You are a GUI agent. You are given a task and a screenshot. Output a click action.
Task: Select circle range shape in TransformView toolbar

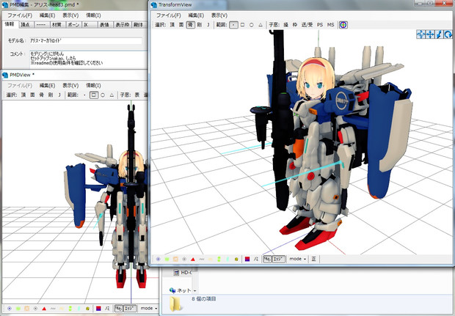[253, 24]
